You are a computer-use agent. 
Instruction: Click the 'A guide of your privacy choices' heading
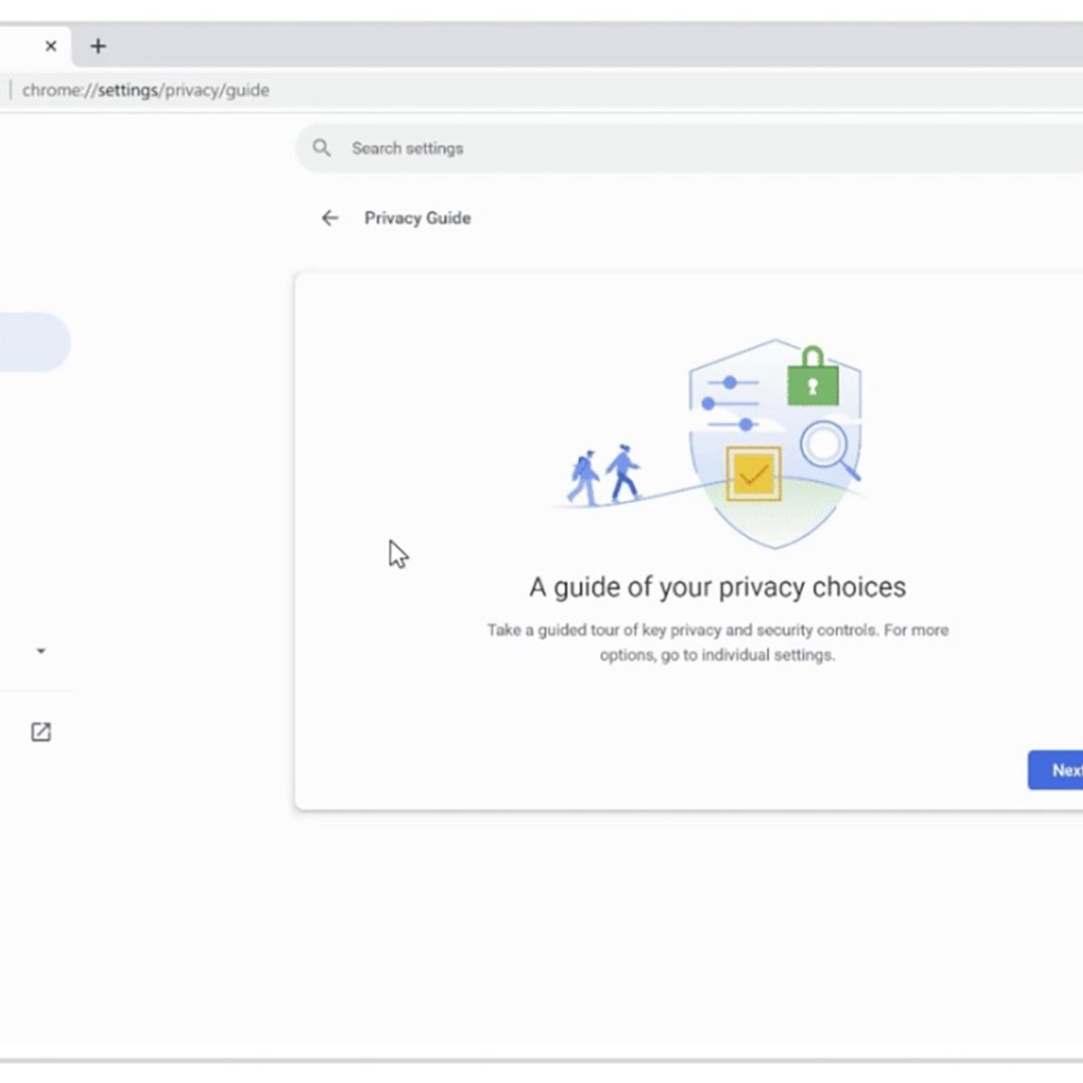(717, 588)
